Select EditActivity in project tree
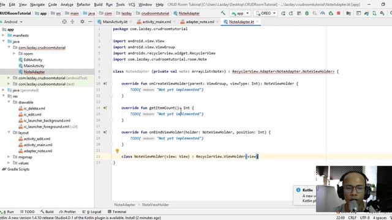 (x=33, y=60)
